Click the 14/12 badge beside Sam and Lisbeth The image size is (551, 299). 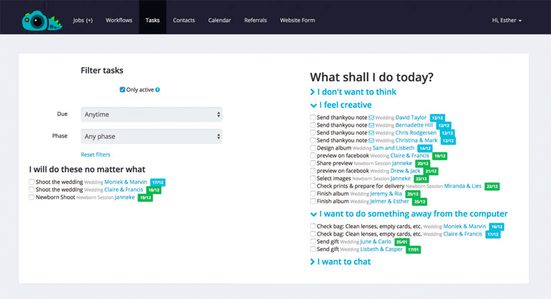(x=425, y=148)
